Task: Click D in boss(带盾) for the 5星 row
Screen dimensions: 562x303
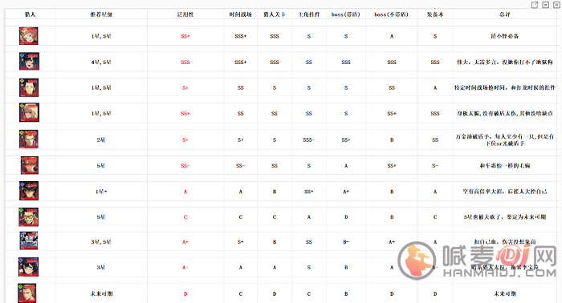Action: tap(346, 217)
